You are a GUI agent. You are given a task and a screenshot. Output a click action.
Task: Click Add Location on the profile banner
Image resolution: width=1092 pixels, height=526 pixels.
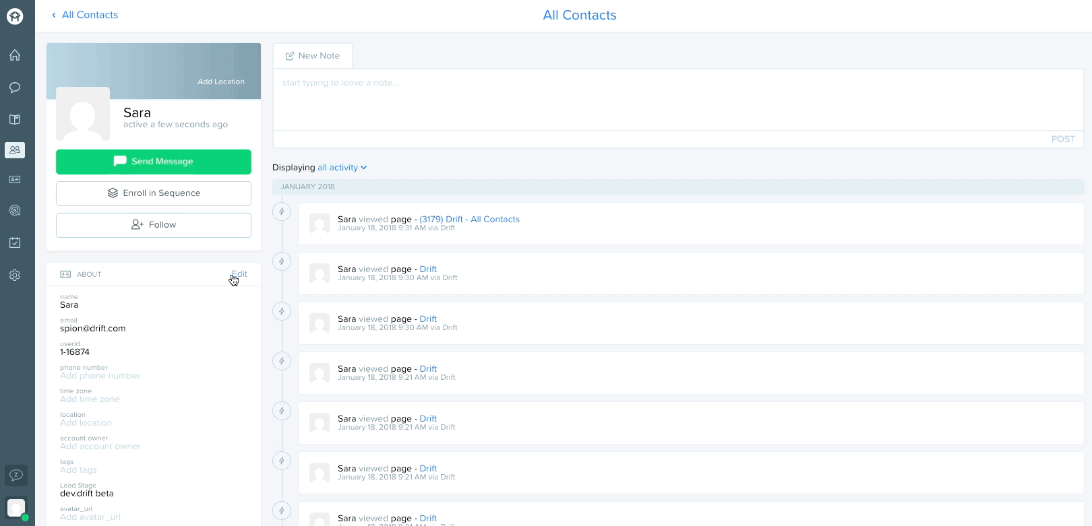pos(221,81)
